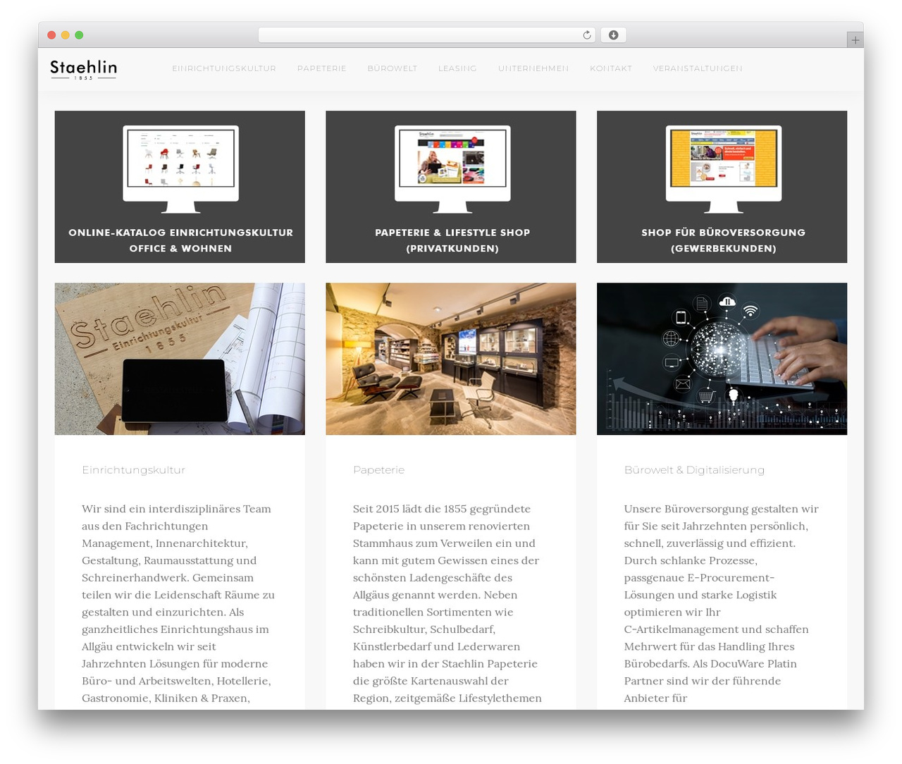Open the Leasing menu item

pos(457,68)
